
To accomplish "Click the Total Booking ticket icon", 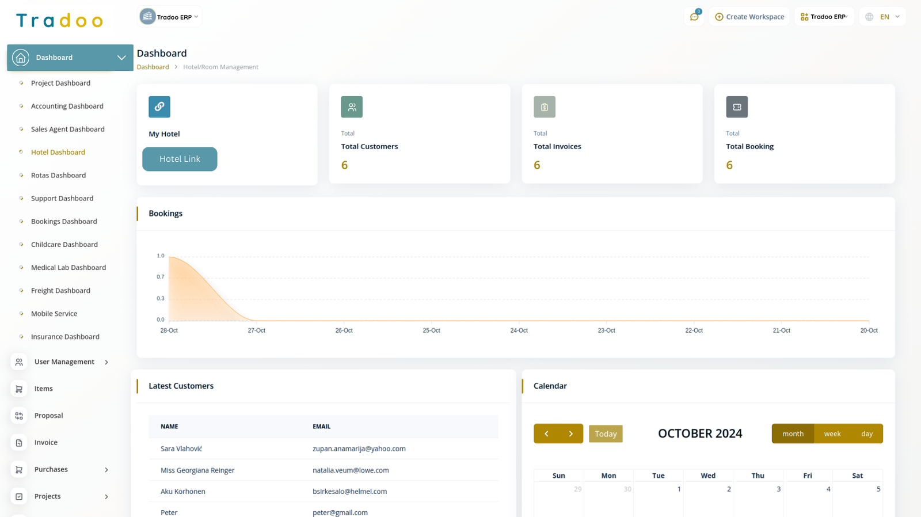I will (x=737, y=107).
